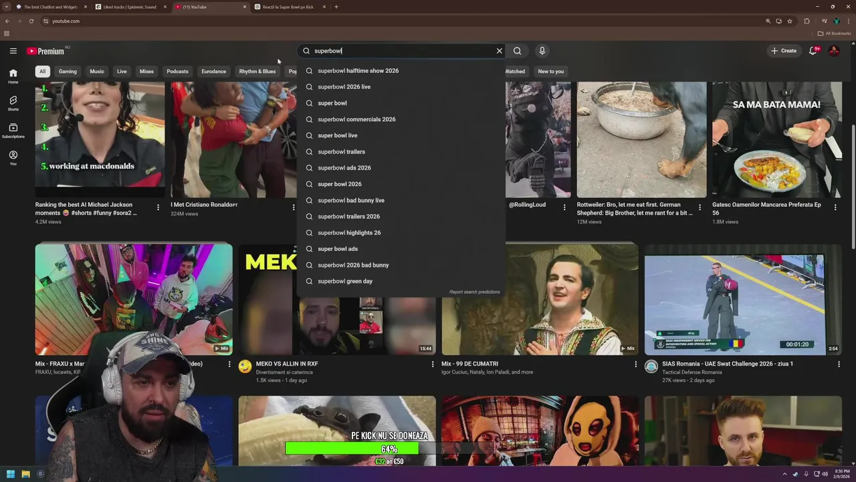Reload the page with browser refresh

31,21
